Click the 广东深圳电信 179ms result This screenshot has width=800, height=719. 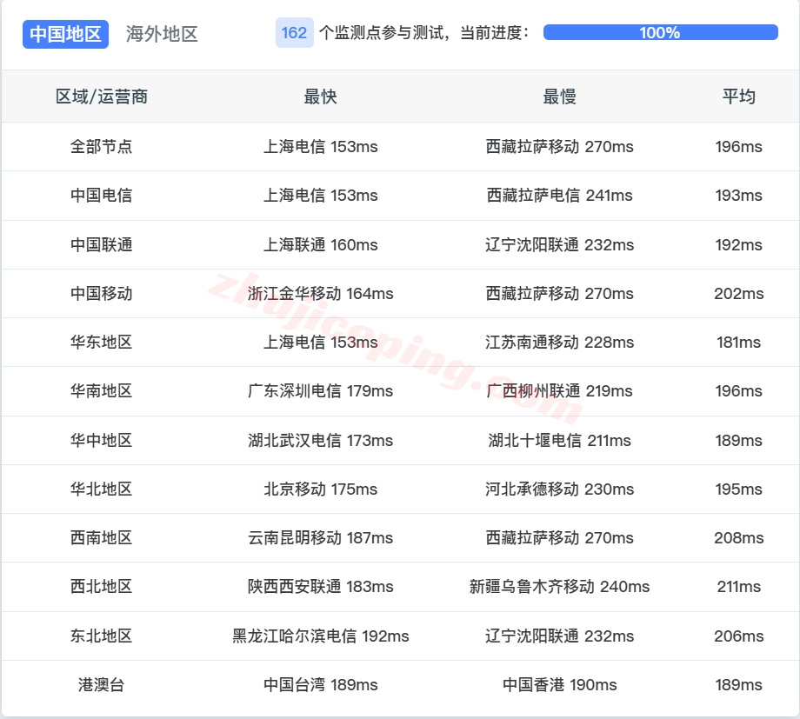[x=320, y=391]
